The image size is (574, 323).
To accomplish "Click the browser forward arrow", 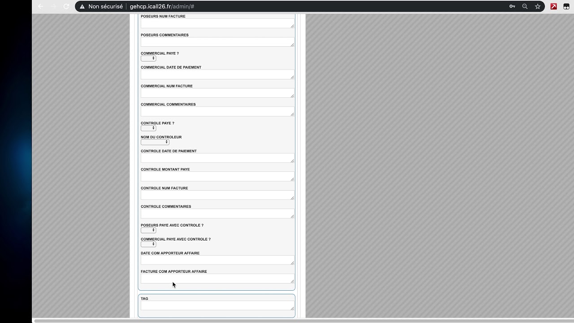I will (53, 6).
